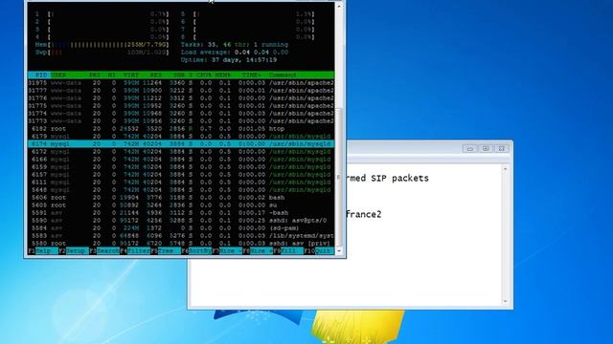
Task: Select root bash process row PID 5606
Action: [x=181, y=198]
